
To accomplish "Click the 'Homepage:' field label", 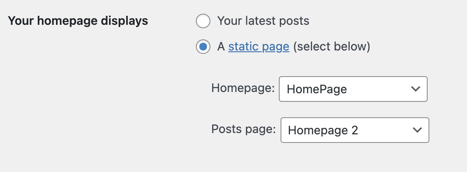I will click(243, 89).
